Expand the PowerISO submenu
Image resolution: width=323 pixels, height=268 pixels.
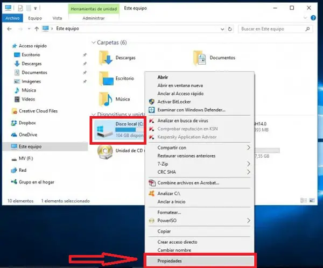click(x=199, y=221)
